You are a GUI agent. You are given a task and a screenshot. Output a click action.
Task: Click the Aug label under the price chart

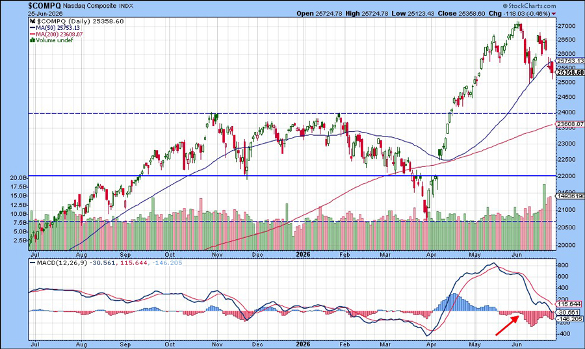81,255
